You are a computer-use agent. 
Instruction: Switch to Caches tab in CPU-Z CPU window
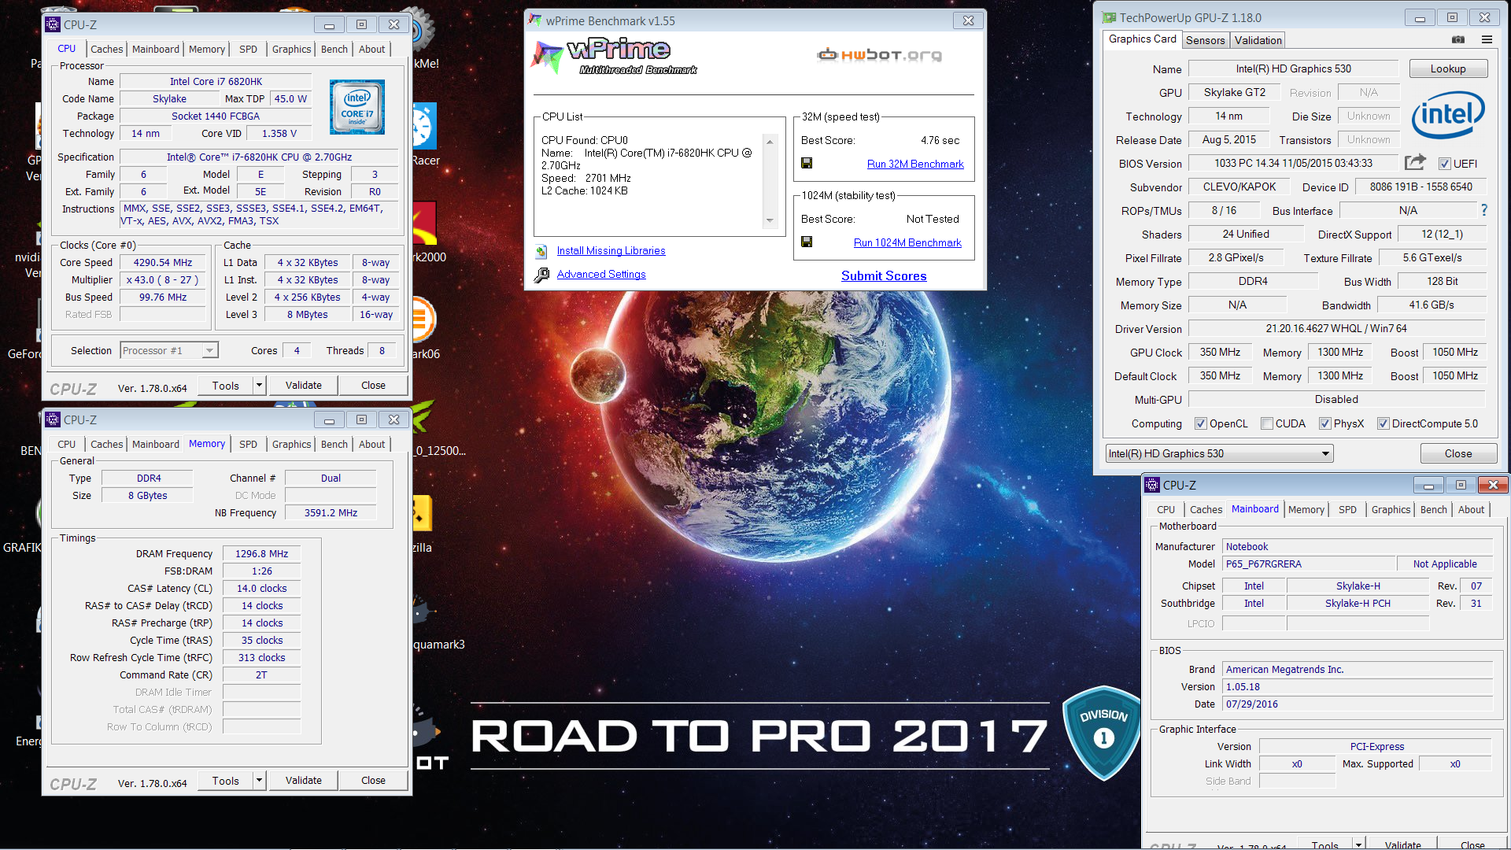point(106,49)
